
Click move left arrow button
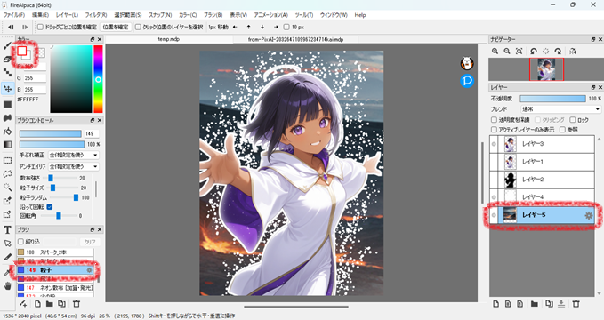click(235, 27)
